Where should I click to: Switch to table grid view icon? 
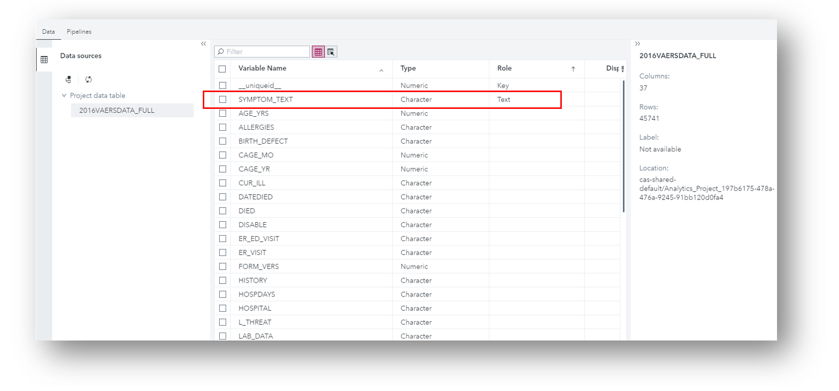[318, 51]
